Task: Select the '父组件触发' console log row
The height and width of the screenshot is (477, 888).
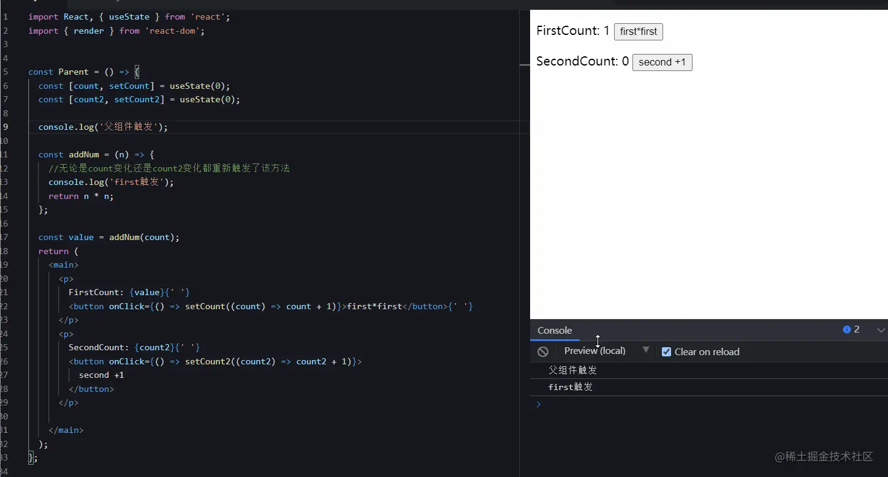Action: 709,370
